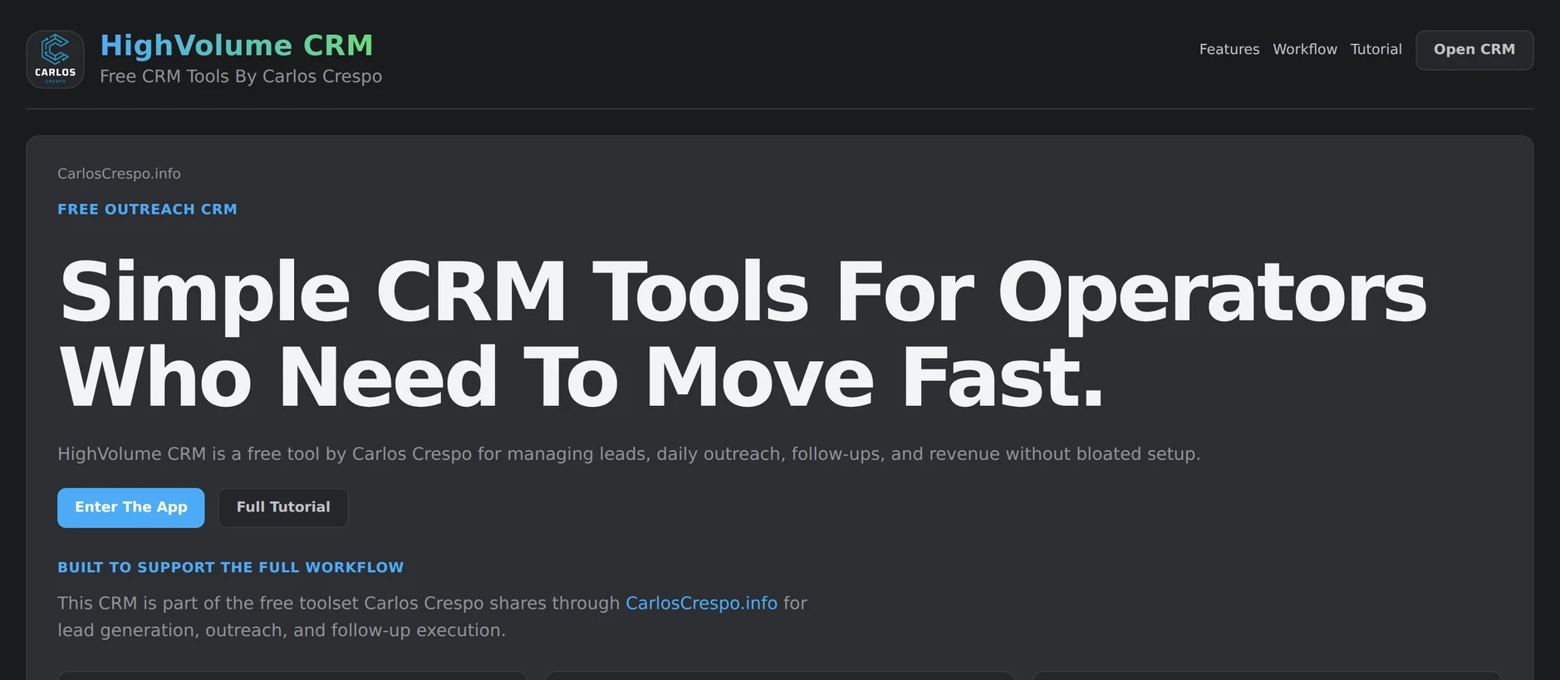Viewport: 1560px width, 680px height.
Task: Open the Full Tutorial button
Action: pos(282,507)
